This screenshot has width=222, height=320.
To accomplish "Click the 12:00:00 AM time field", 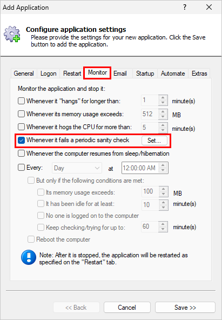I will [139, 168].
